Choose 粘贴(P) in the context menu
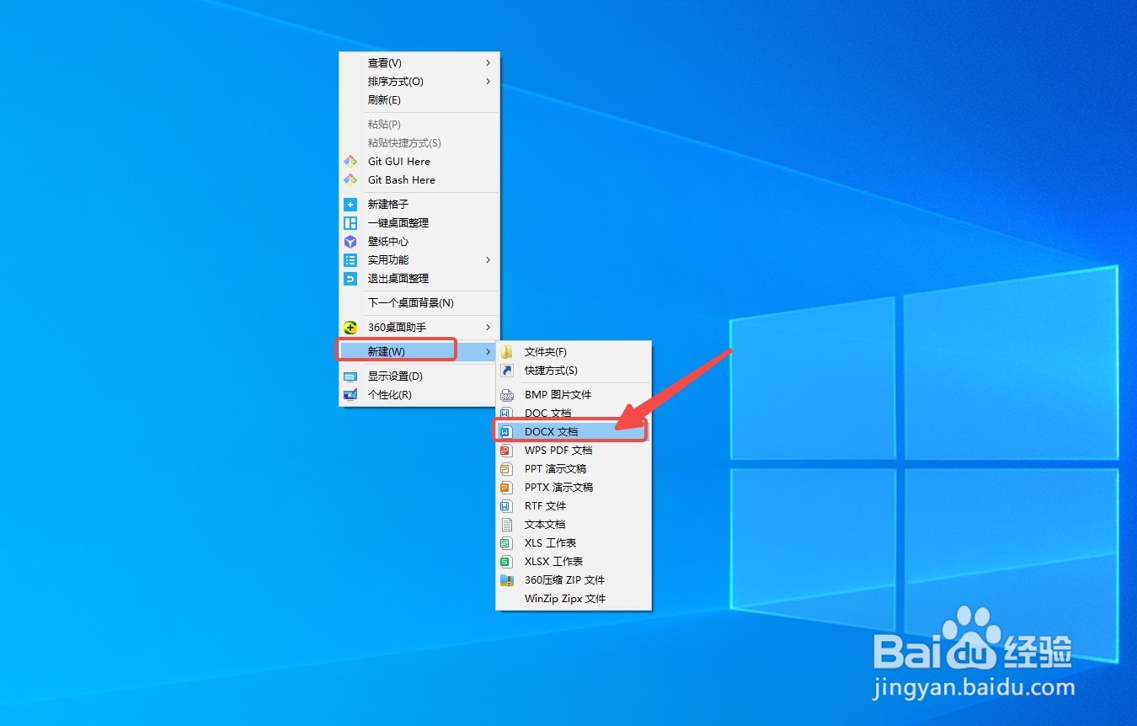Image resolution: width=1137 pixels, height=726 pixels. [x=419, y=125]
